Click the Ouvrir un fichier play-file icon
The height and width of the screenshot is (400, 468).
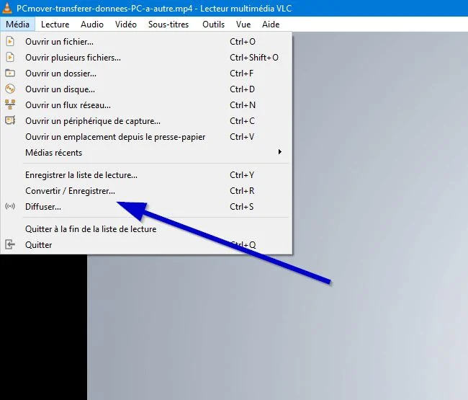[x=10, y=41]
